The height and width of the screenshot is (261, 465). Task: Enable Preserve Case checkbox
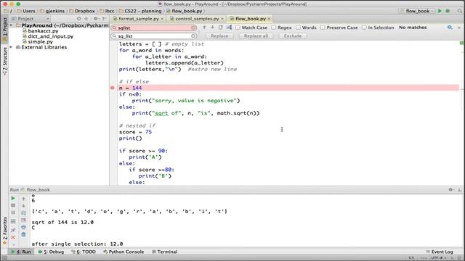[x=323, y=28]
